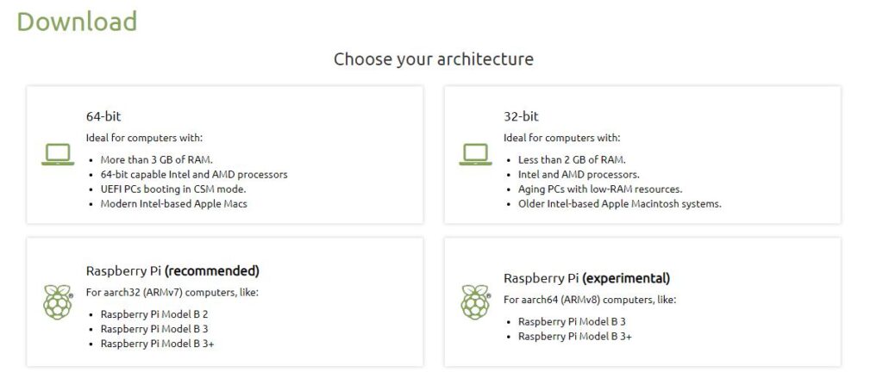
Task: Click the Raspberry Pi logo in recommended card
Action: point(58,301)
